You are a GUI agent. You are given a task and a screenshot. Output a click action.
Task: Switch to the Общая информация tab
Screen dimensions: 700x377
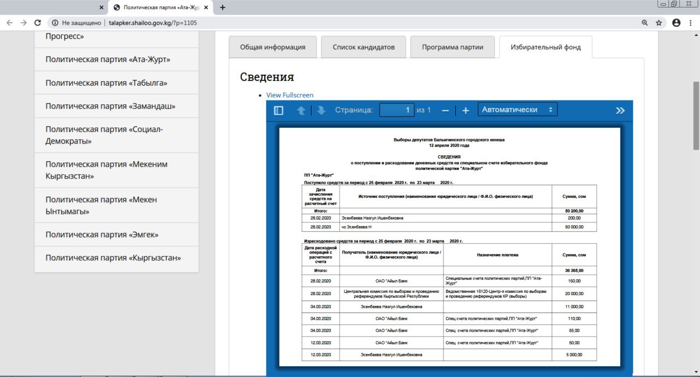point(272,47)
